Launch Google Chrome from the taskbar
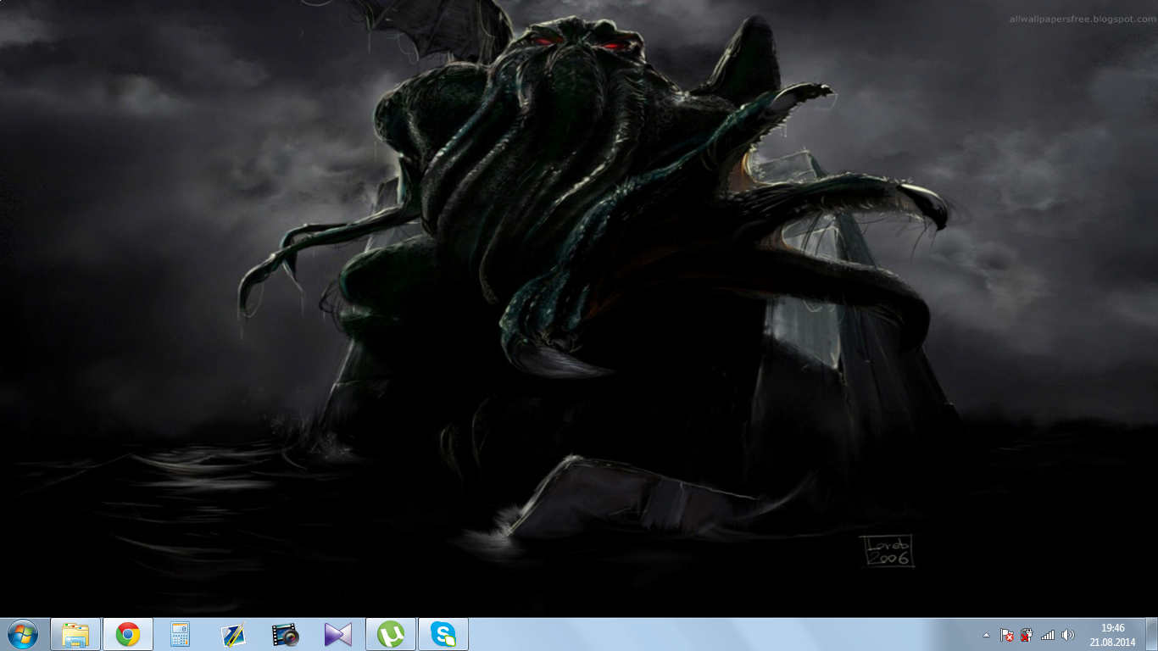 [x=128, y=634]
